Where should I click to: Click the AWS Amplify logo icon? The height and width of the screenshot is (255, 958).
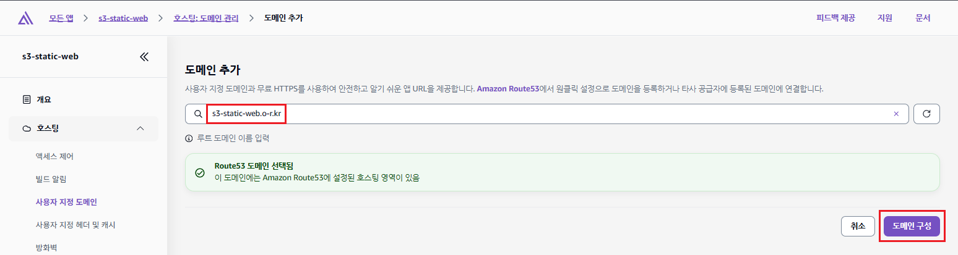(x=25, y=19)
